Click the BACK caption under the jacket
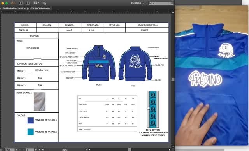Screen dimensions: 249x151 [133, 86]
